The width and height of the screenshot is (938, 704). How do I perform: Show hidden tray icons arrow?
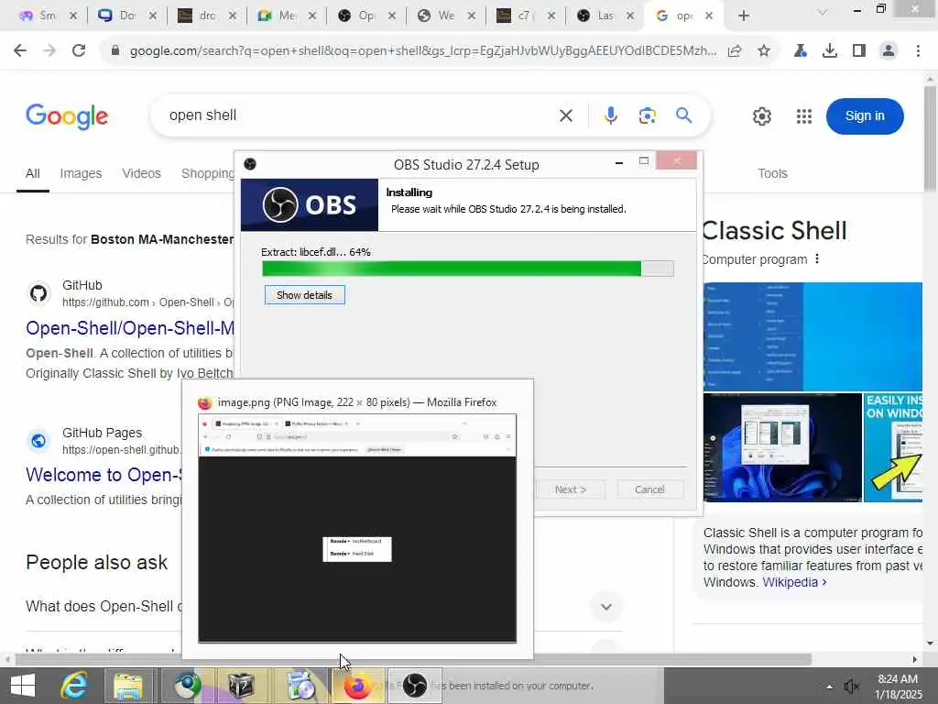click(829, 687)
